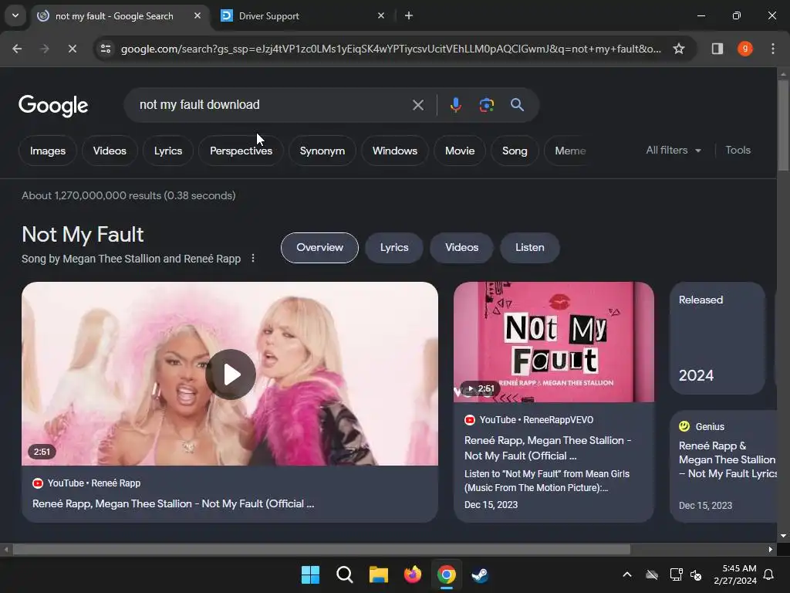This screenshot has height=593, width=790.
Task: Open the Listen tab
Action: click(x=529, y=248)
